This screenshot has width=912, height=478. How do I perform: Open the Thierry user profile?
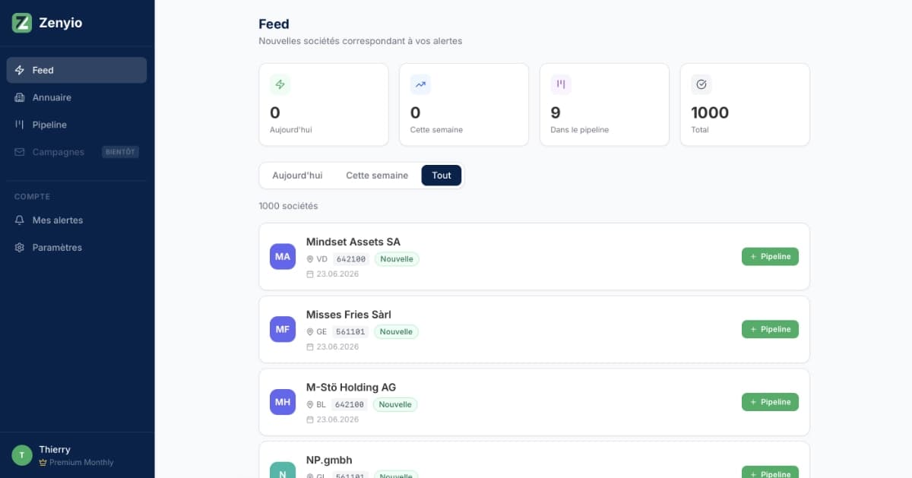pyautogui.click(x=77, y=455)
